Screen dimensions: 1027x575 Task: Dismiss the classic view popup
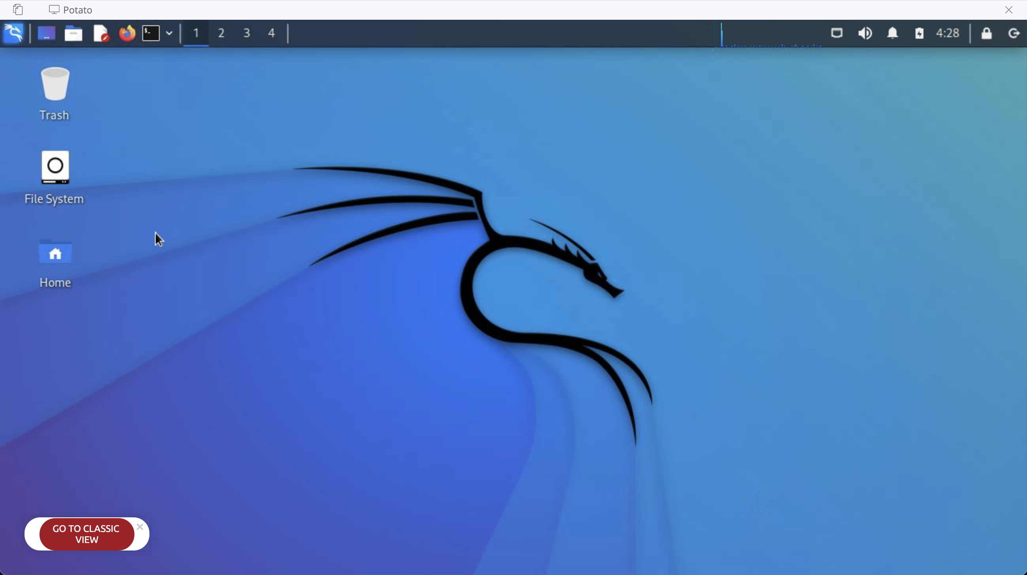tap(140, 527)
